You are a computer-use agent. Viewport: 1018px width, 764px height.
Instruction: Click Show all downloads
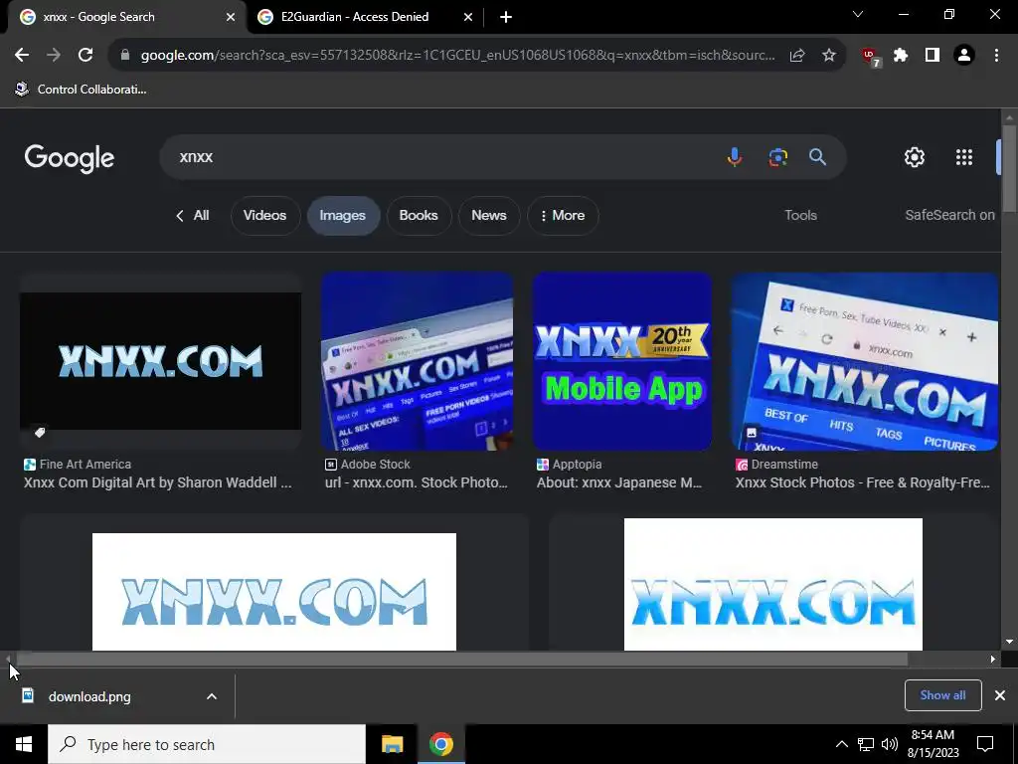[x=942, y=695]
